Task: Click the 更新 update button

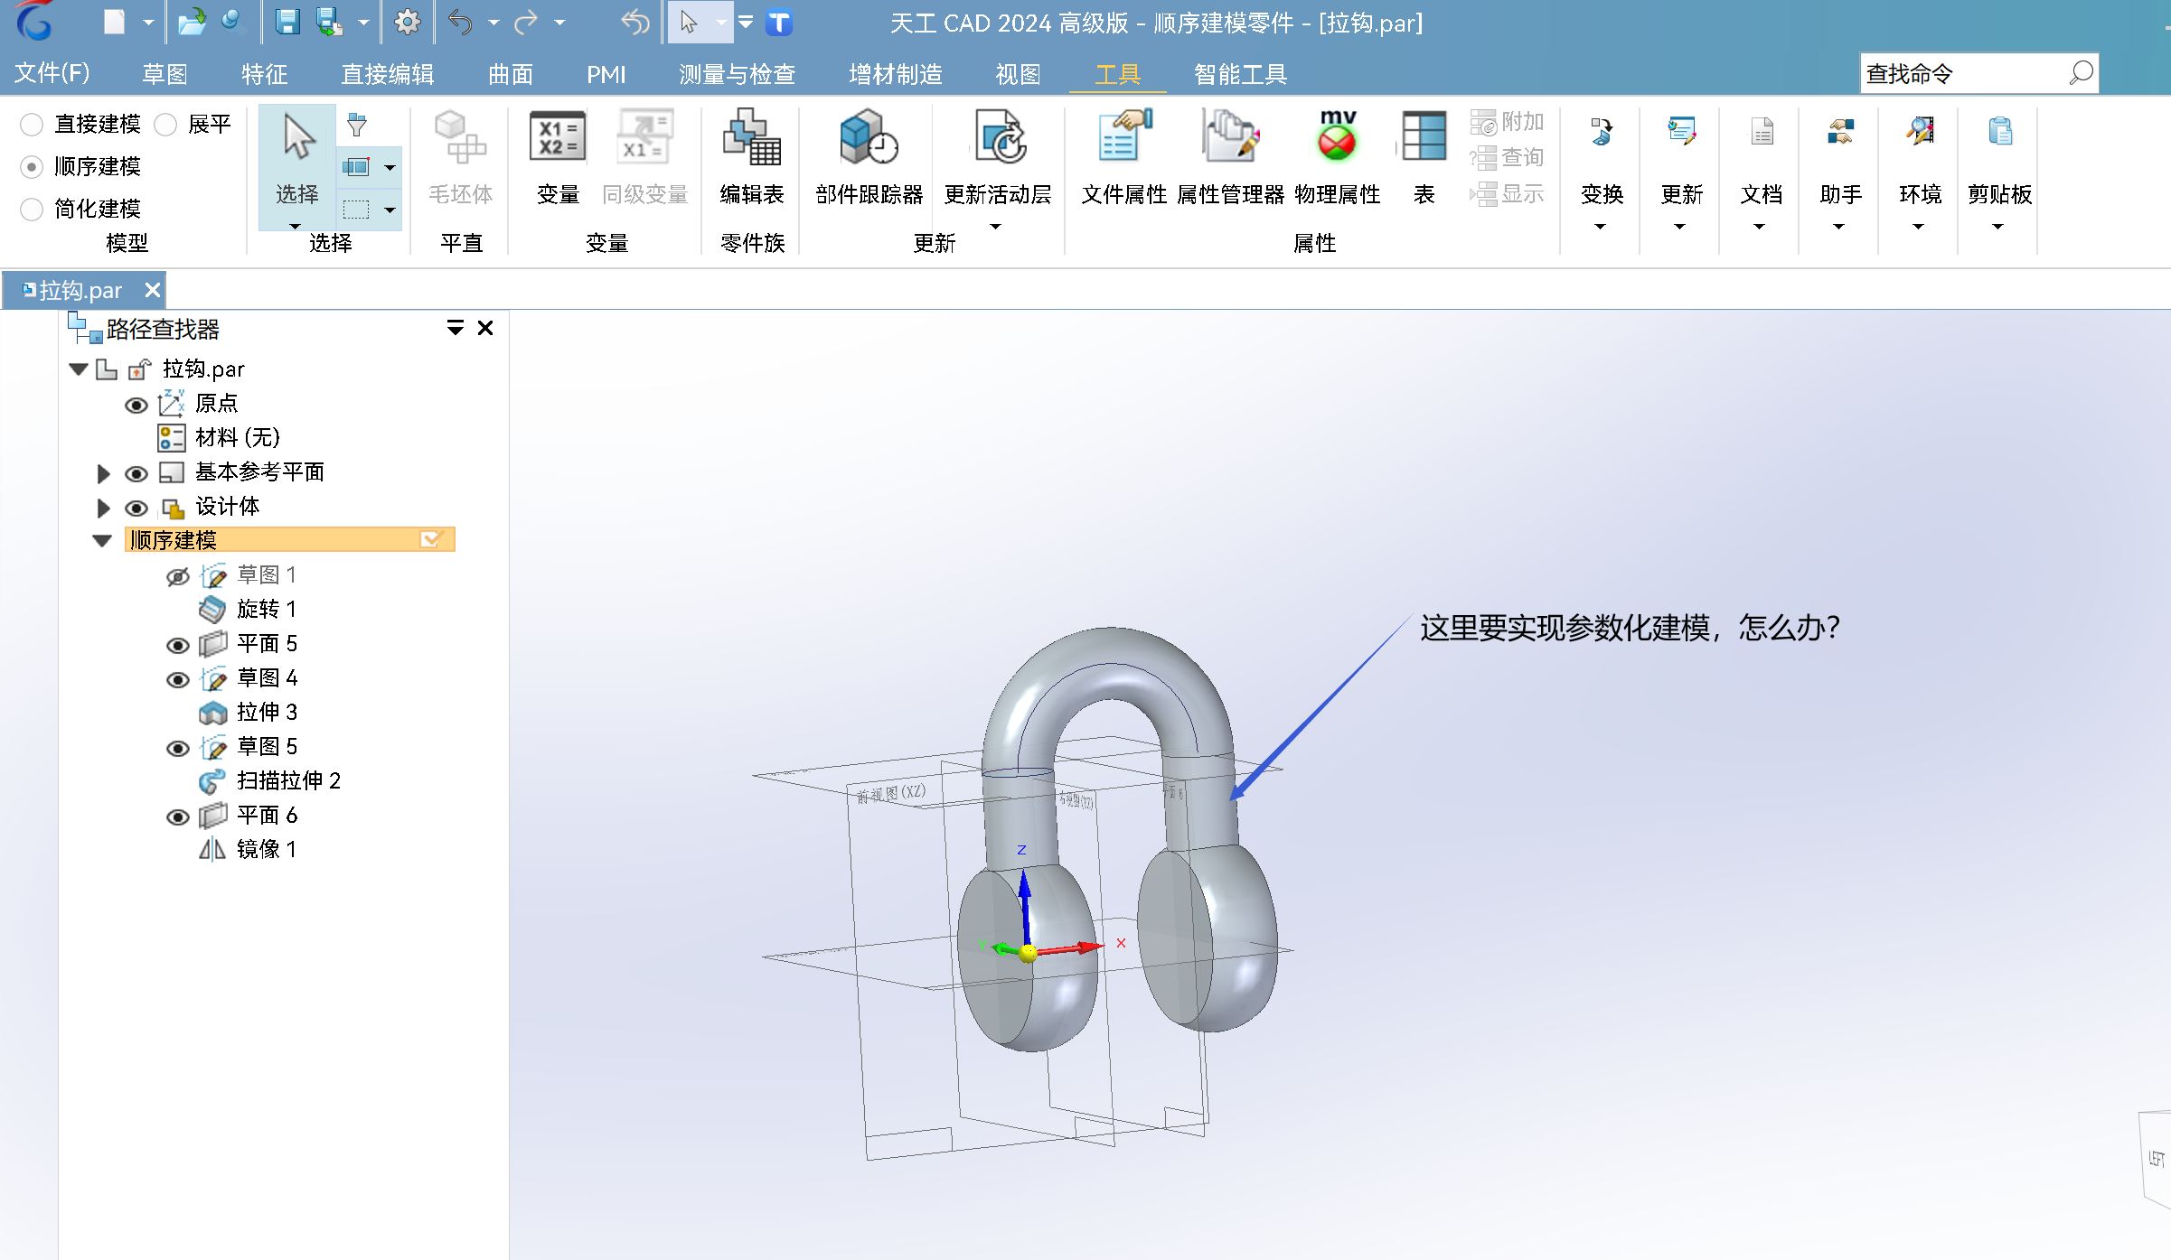Action: (x=1681, y=172)
